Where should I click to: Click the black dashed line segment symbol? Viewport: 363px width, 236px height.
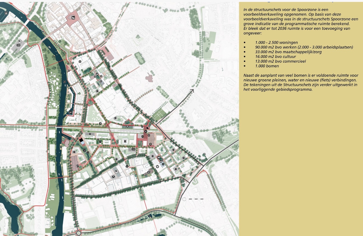(196, 199)
